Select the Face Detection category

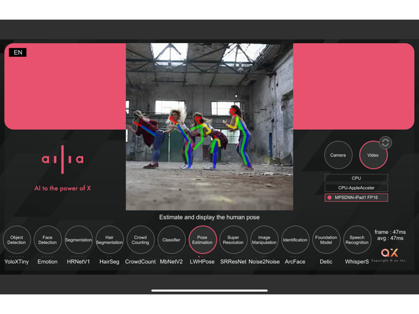(47, 240)
